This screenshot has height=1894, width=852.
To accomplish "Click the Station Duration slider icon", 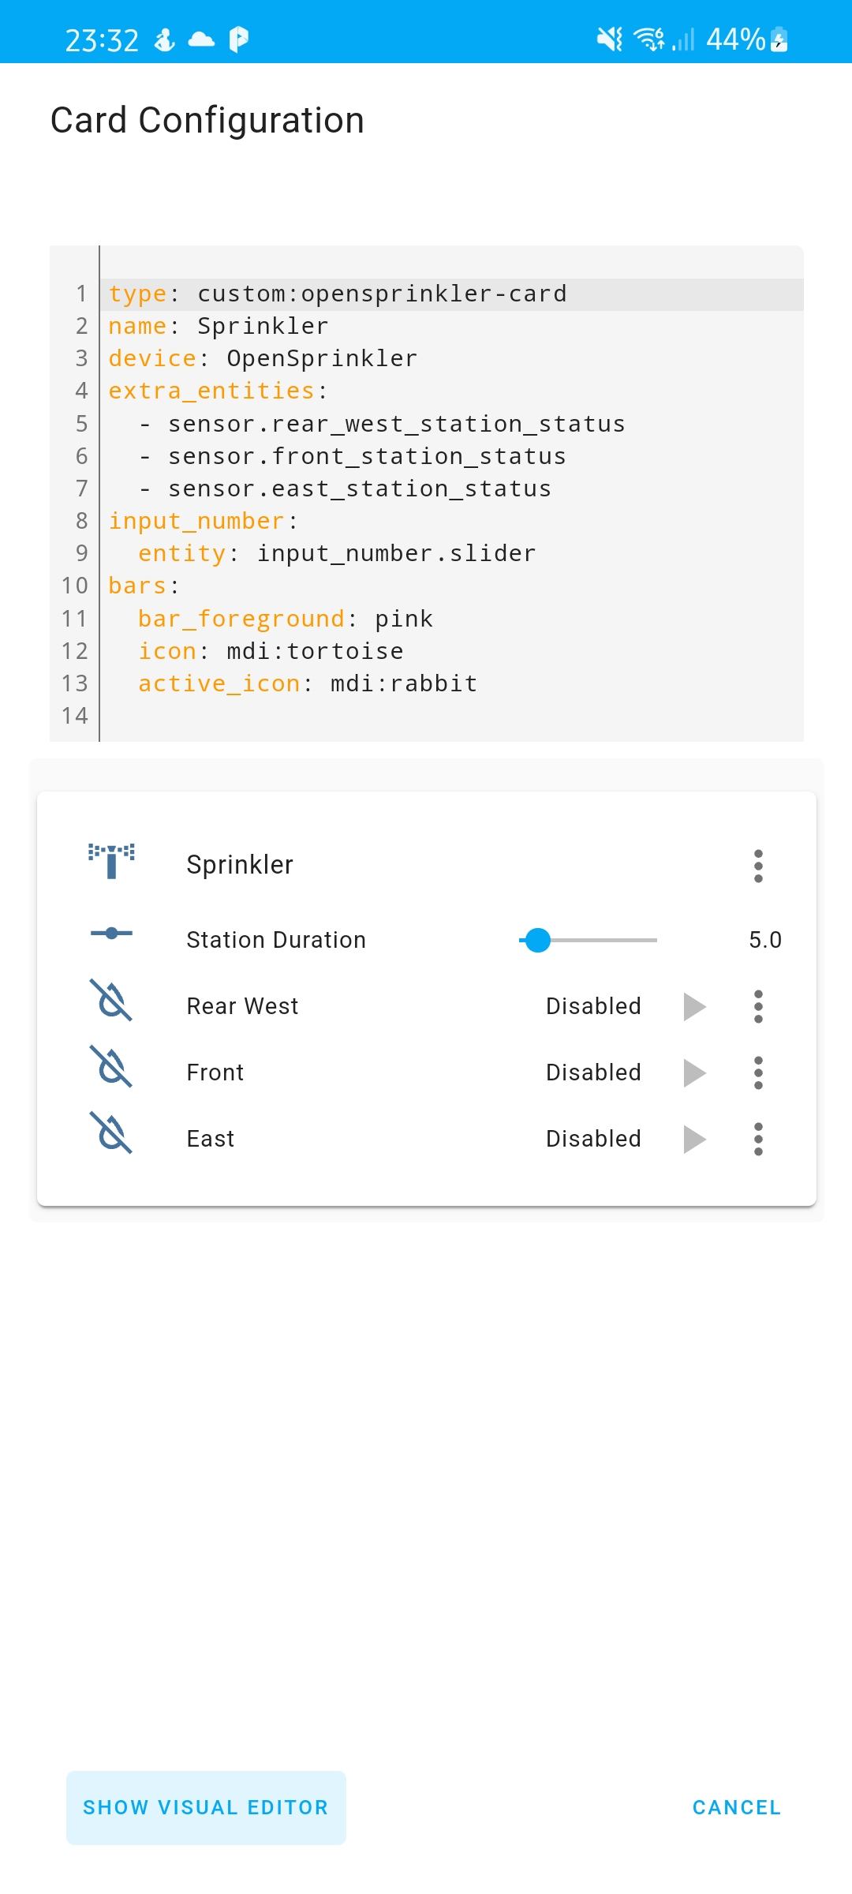I will (x=111, y=933).
